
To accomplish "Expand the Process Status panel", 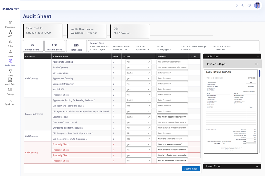I will (257, 166).
